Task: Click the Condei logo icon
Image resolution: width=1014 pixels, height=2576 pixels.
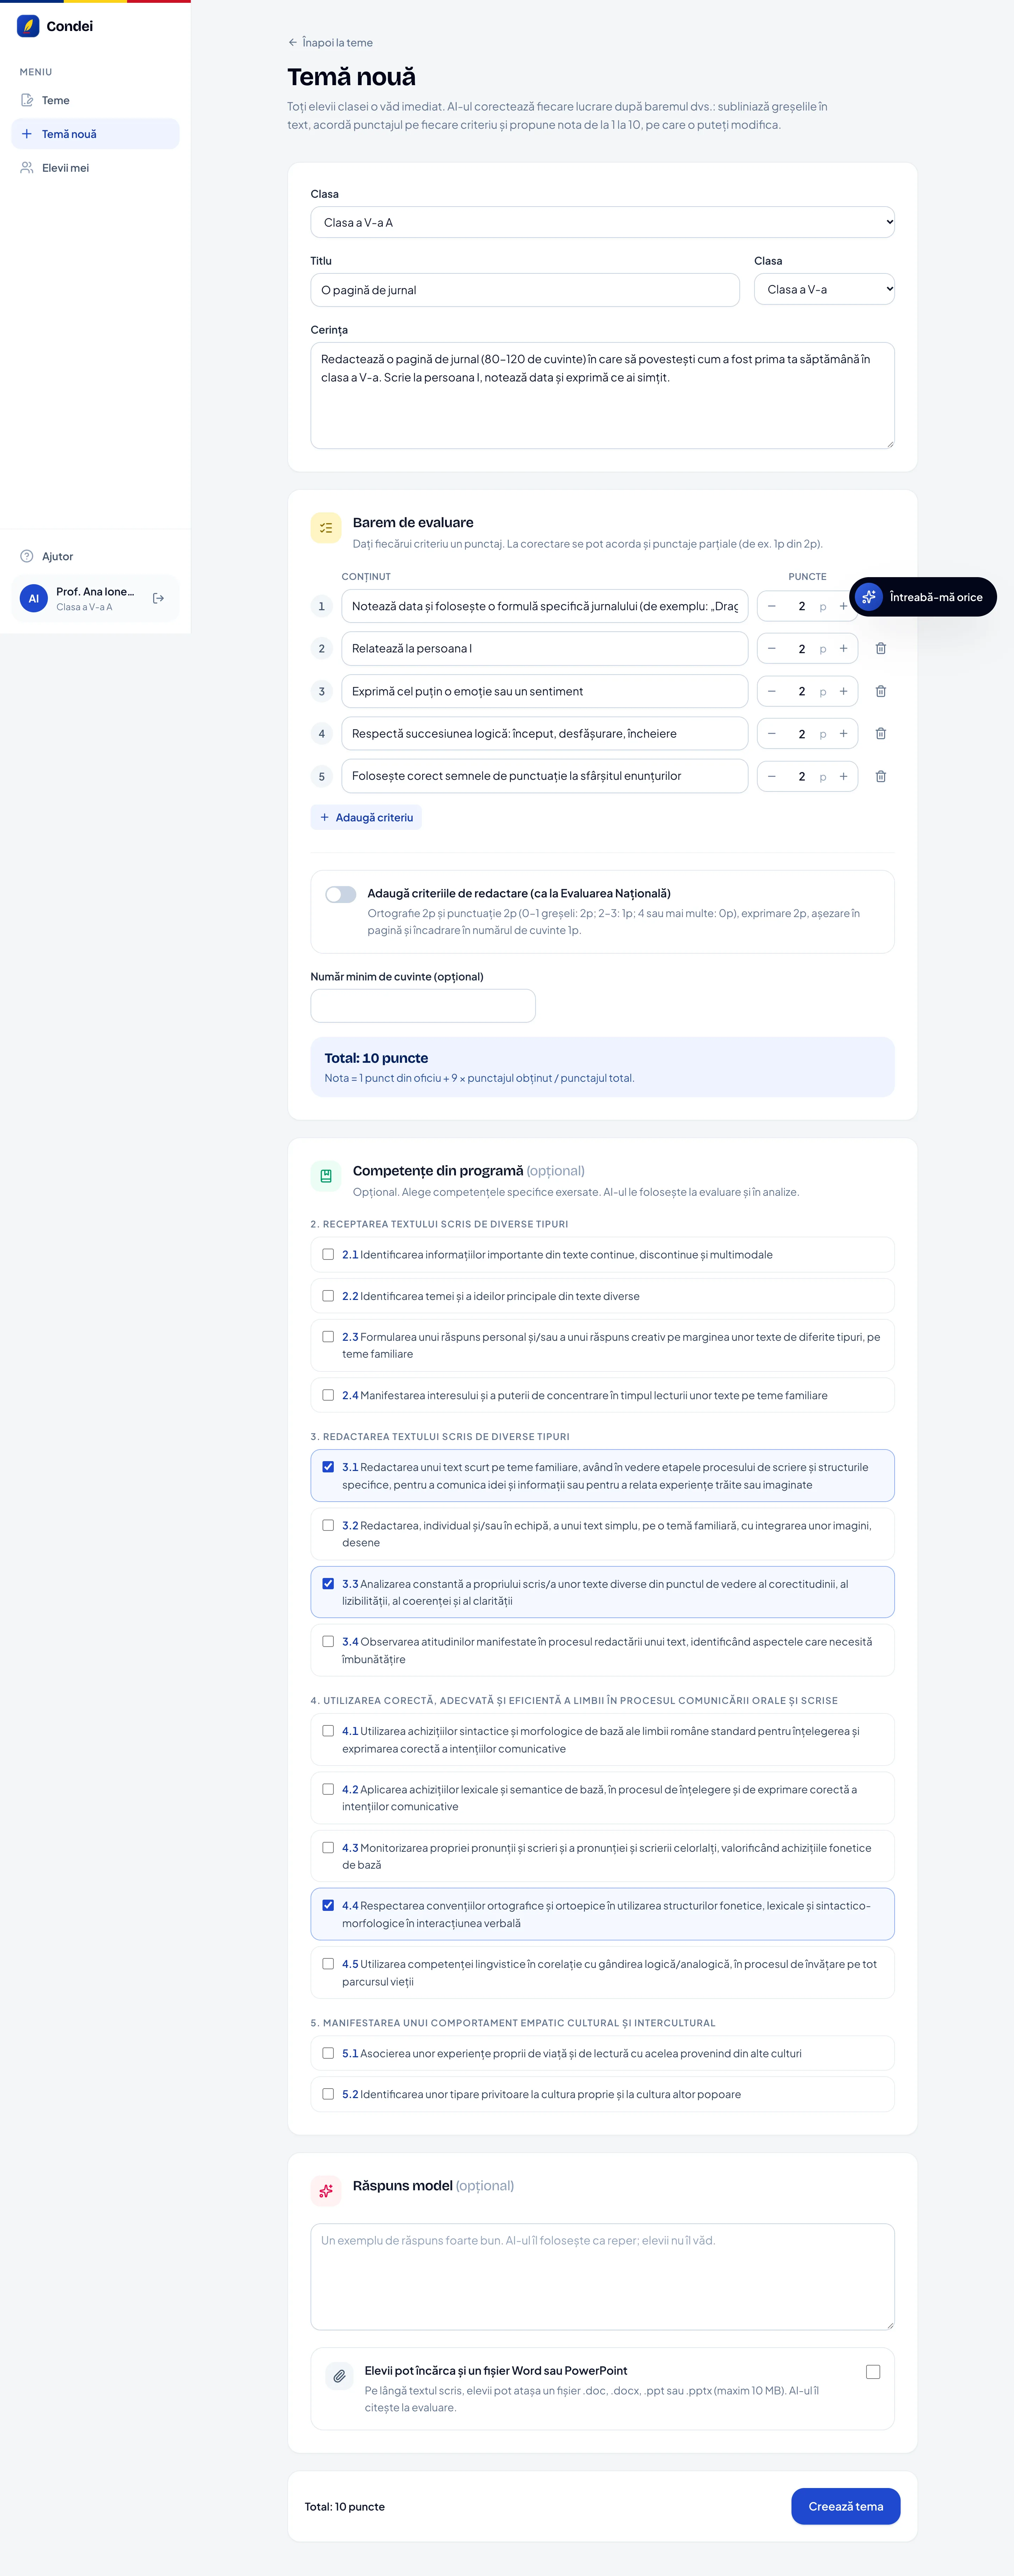Action: (x=28, y=26)
